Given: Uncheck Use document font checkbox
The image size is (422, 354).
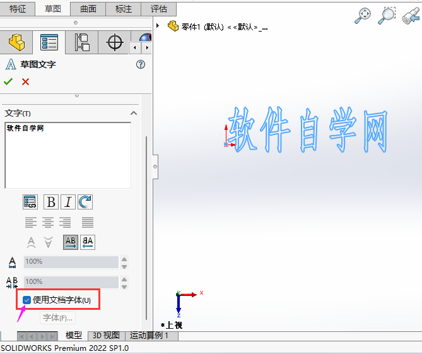Looking at the screenshot, I should pos(26,300).
